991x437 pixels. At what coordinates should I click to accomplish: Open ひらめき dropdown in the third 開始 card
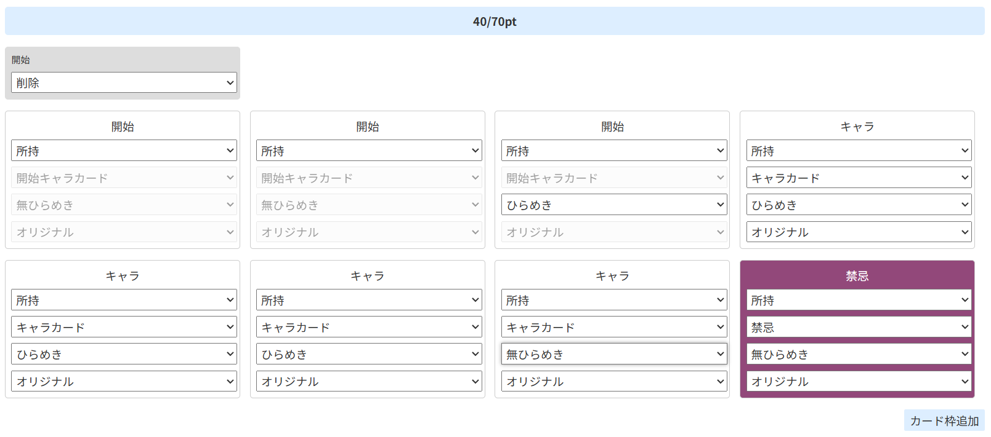(x=613, y=205)
